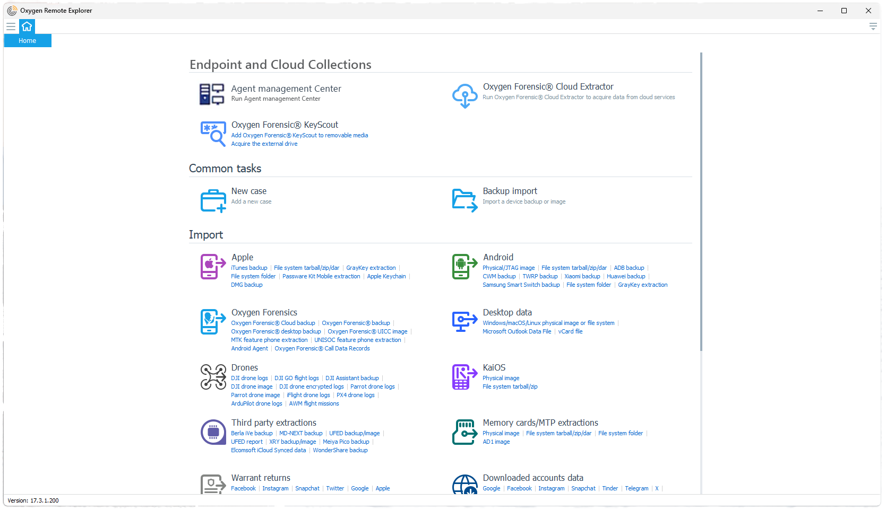886x510 pixels.
Task: Open the Agent management Center icon
Action: pos(211,94)
